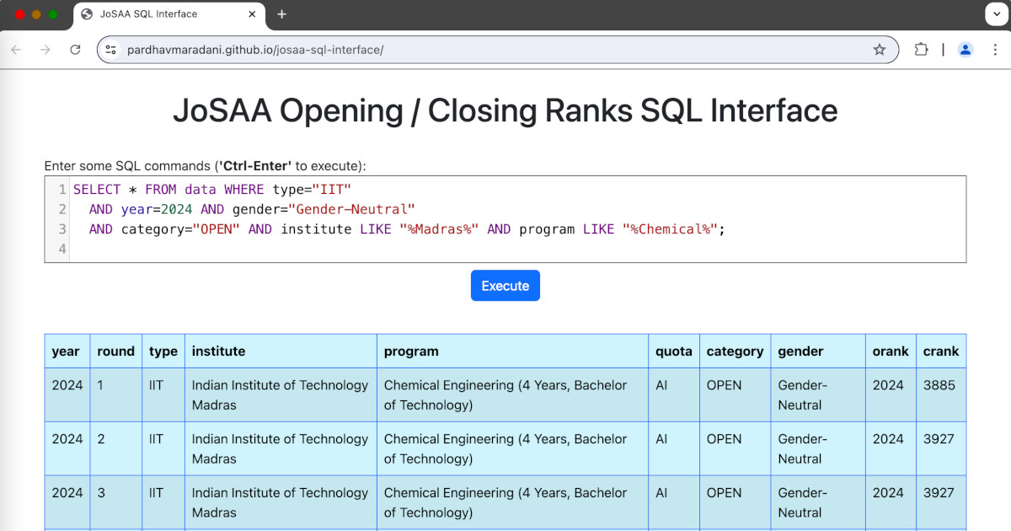The image size is (1011, 531).
Task: Click the Execute button
Action: tap(505, 286)
